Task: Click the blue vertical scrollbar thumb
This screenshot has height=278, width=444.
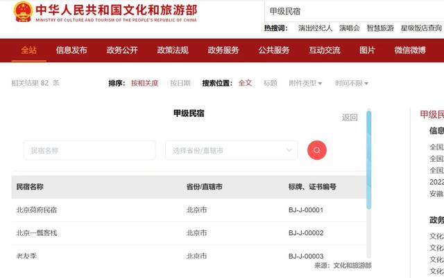Action: click(x=368, y=160)
